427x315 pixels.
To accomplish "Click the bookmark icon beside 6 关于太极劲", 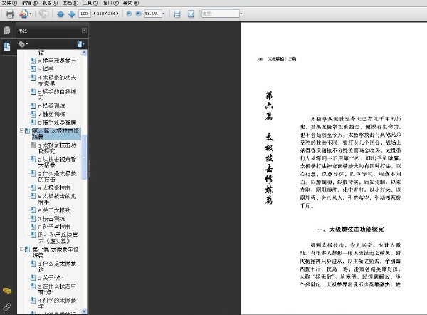I will pos(33,210).
